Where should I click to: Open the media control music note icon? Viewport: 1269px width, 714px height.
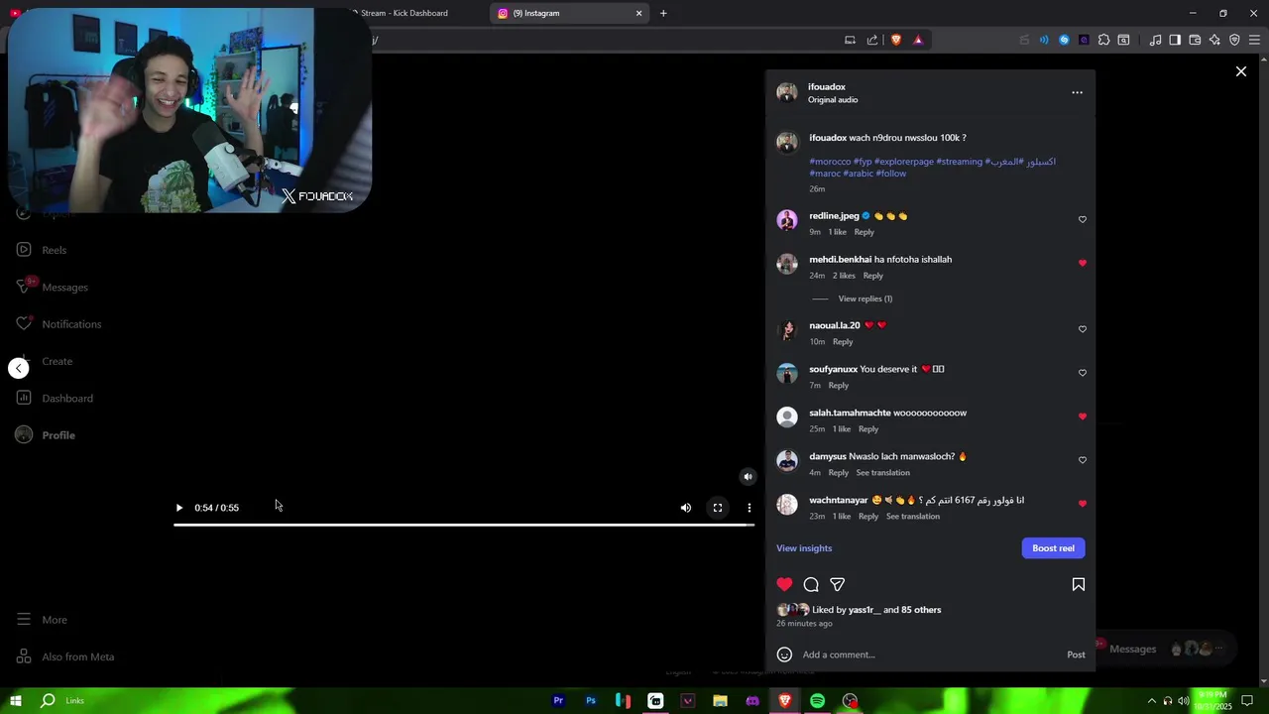(x=1155, y=40)
